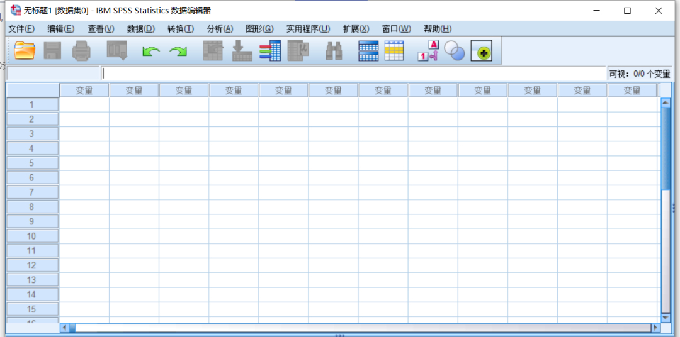680x337 pixels.
Task: Click the green Redo arrow
Action: 178,52
